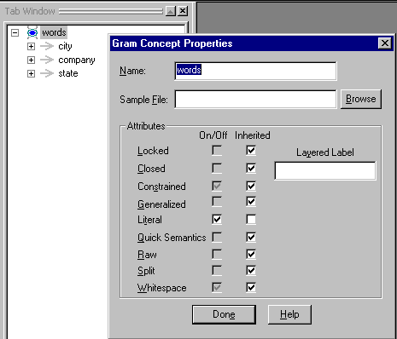Uncheck the Literal On/Off checkbox

tap(217, 219)
